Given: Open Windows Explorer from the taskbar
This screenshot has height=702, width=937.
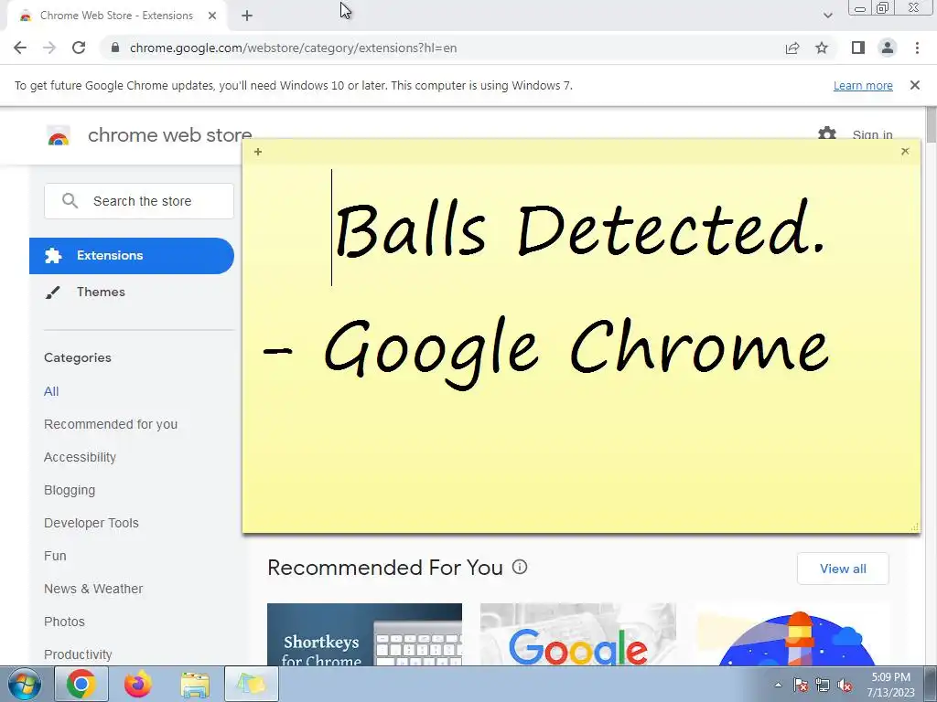Looking at the screenshot, I should 195,684.
